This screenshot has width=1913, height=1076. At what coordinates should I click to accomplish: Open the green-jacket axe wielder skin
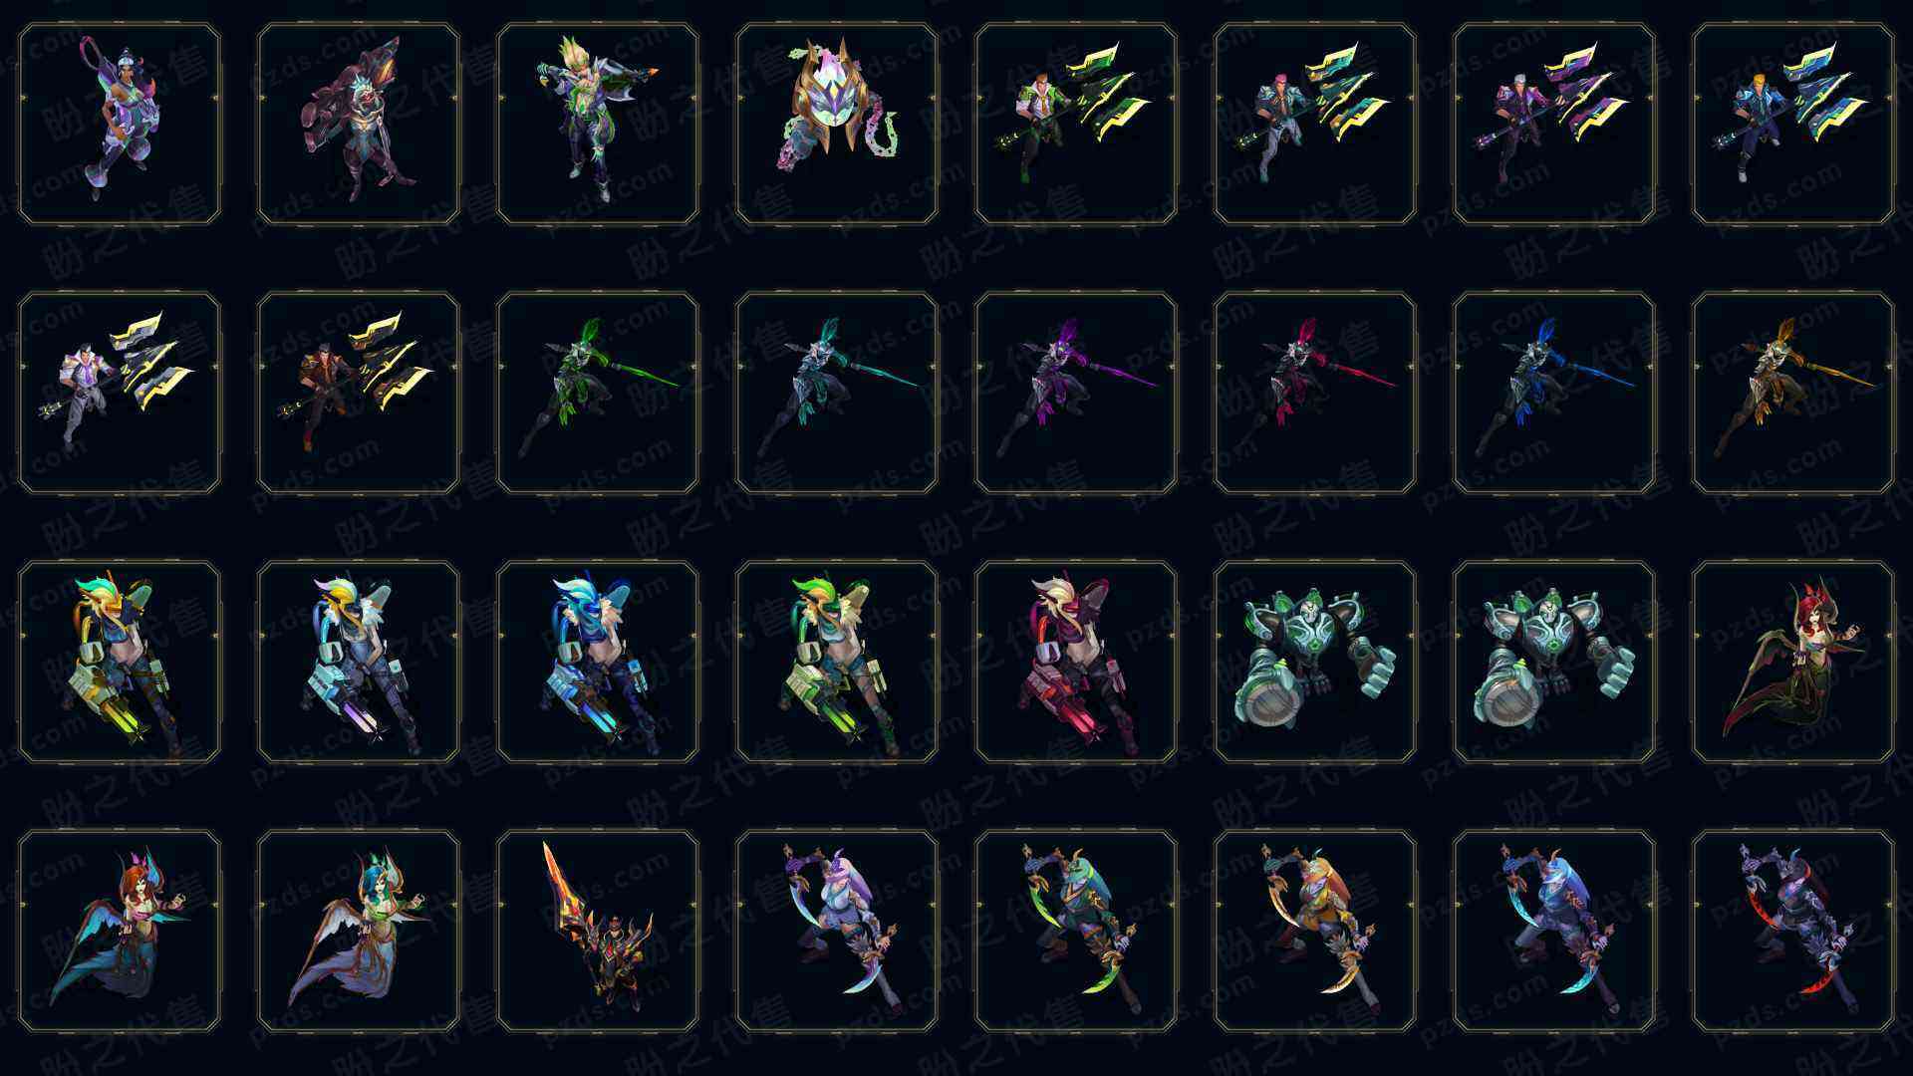(x=1076, y=124)
